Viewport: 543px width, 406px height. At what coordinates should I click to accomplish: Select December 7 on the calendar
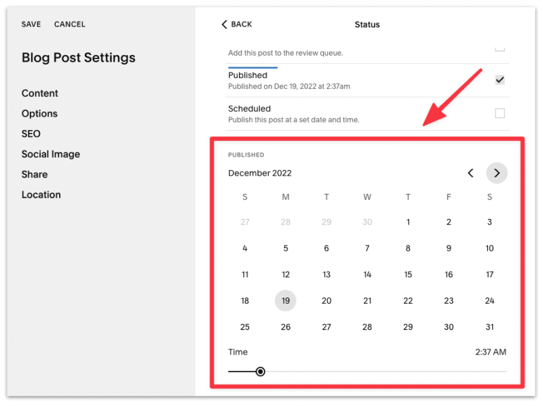[x=367, y=248]
